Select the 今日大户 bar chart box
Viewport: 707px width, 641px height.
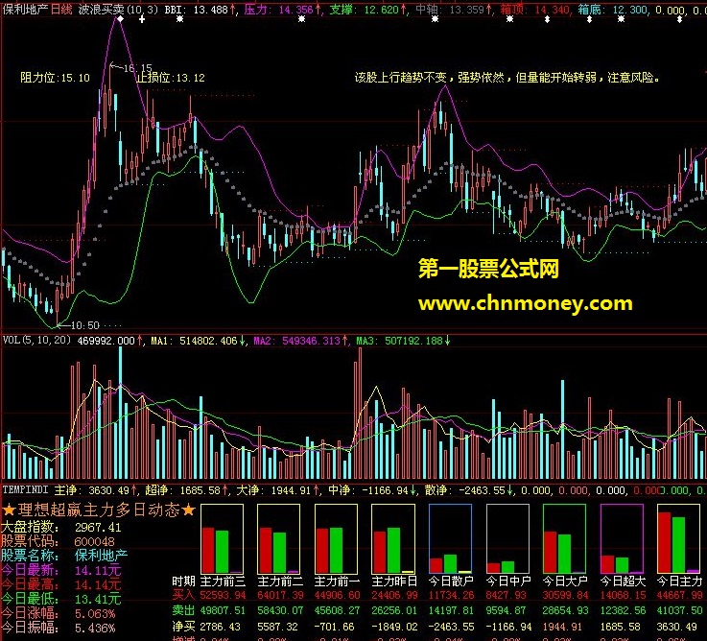tap(564, 539)
